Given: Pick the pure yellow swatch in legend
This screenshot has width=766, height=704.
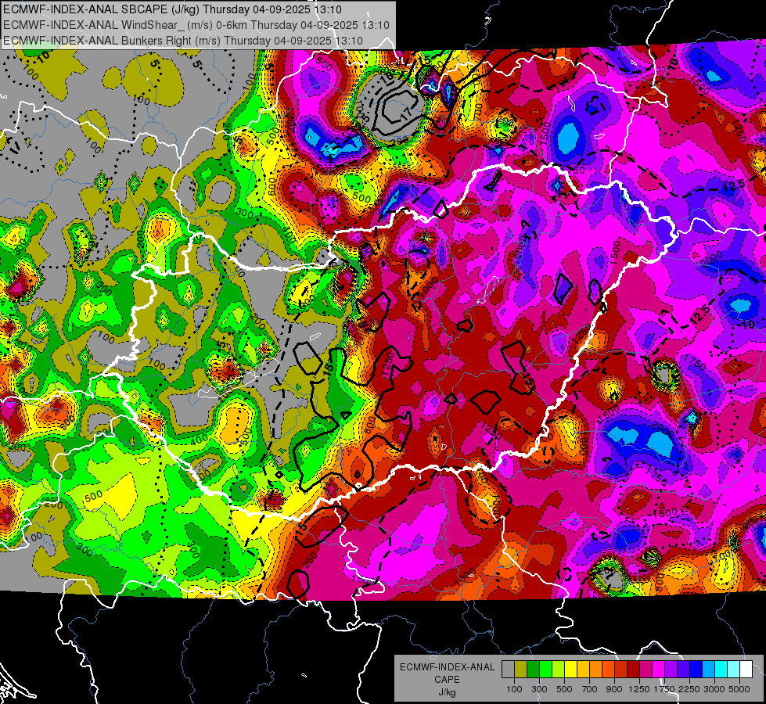Looking at the screenshot, I should pos(570,669).
